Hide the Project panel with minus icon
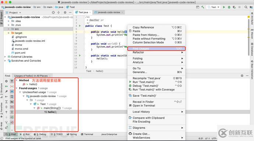 point(70,12)
